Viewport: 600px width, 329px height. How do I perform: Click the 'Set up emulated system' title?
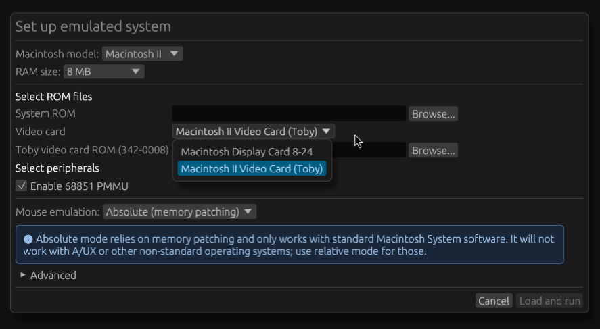93,26
